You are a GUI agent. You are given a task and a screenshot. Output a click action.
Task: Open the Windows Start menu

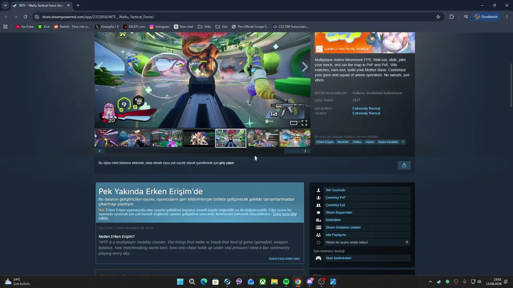click(x=180, y=282)
